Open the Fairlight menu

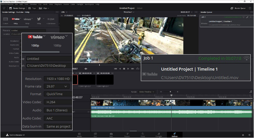[x=80, y=4]
